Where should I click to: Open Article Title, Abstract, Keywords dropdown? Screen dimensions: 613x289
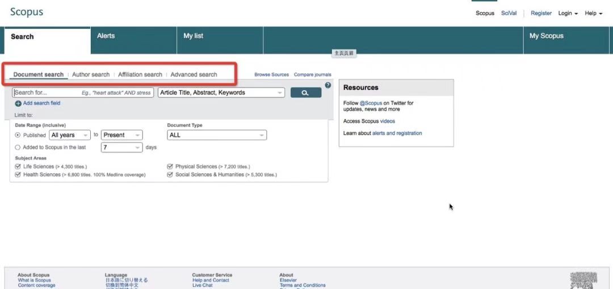[221, 93]
